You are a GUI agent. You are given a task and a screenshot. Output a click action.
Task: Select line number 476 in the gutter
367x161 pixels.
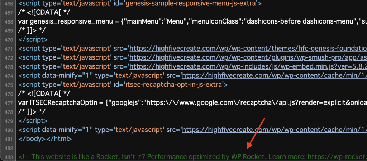(9, 94)
